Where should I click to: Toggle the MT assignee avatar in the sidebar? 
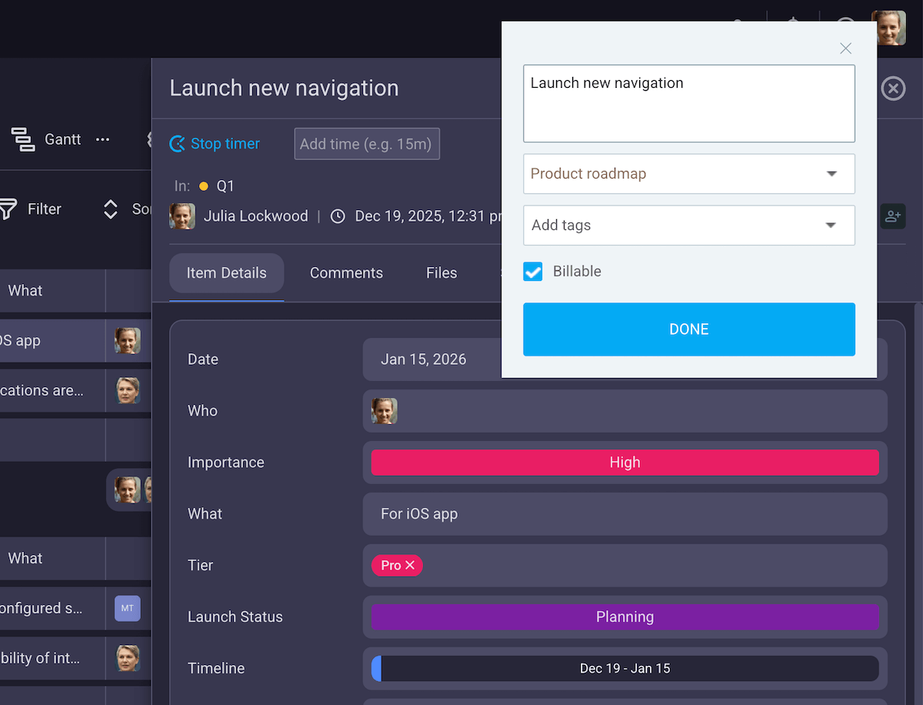127,608
